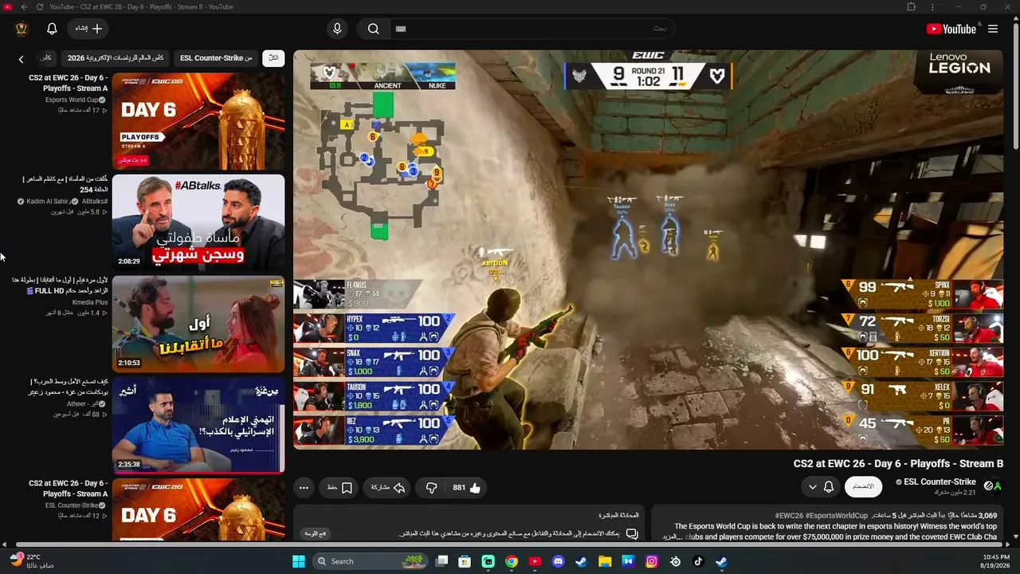Submit search with the magnifier icon

(x=373, y=29)
